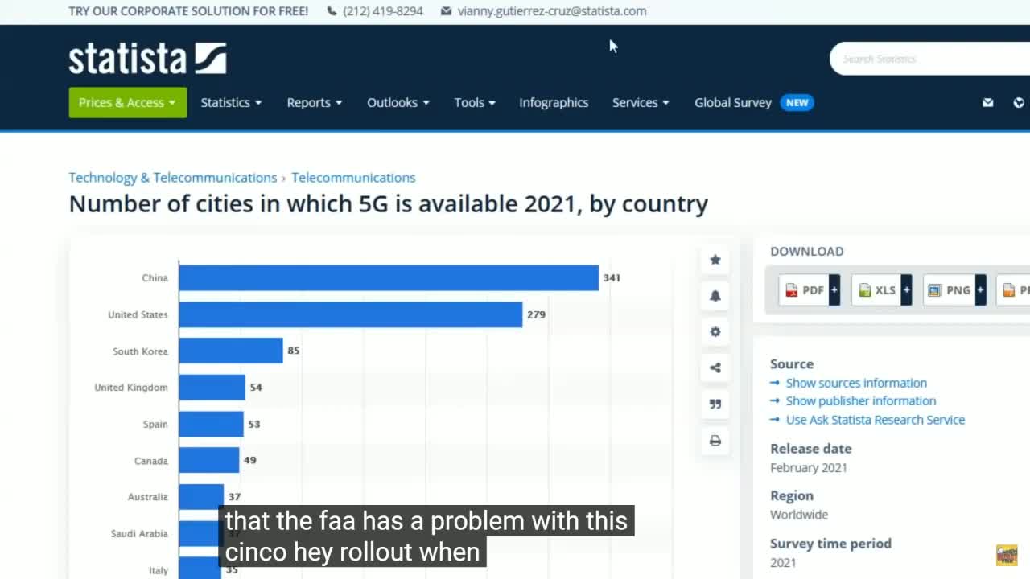Image resolution: width=1030 pixels, height=579 pixels.
Task: Click the value 279 next to United States bar
Action: pyautogui.click(x=536, y=314)
